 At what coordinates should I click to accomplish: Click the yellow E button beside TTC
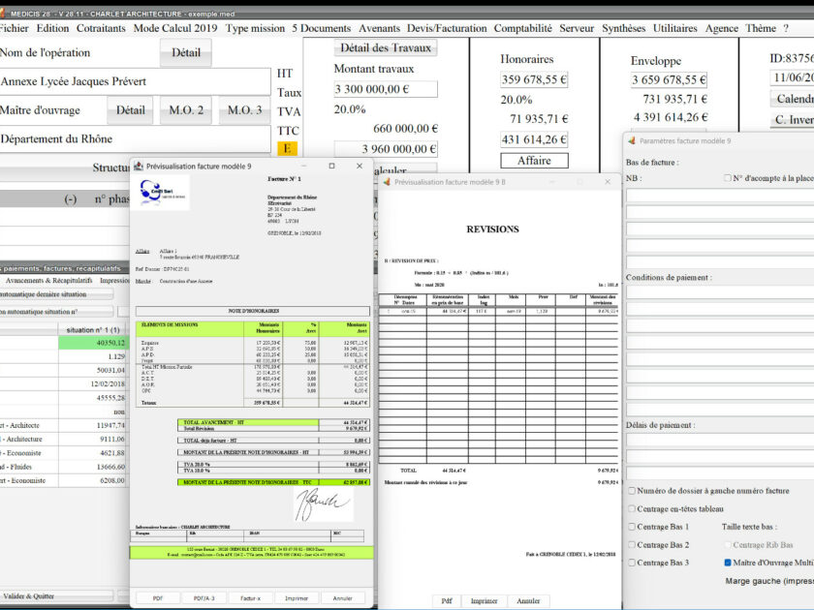tap(287, 149)
